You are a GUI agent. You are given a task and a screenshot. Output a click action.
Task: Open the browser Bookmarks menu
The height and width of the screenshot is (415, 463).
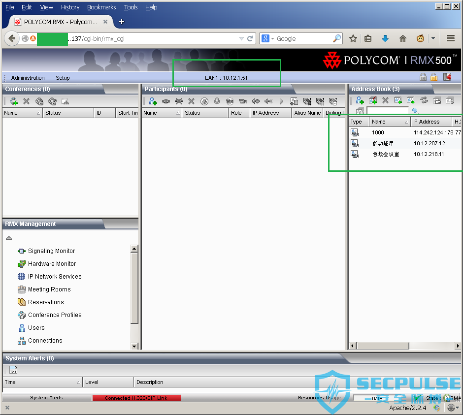[101, 7]
